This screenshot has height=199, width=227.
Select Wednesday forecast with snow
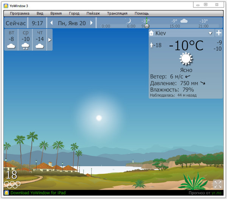[25, 40]
